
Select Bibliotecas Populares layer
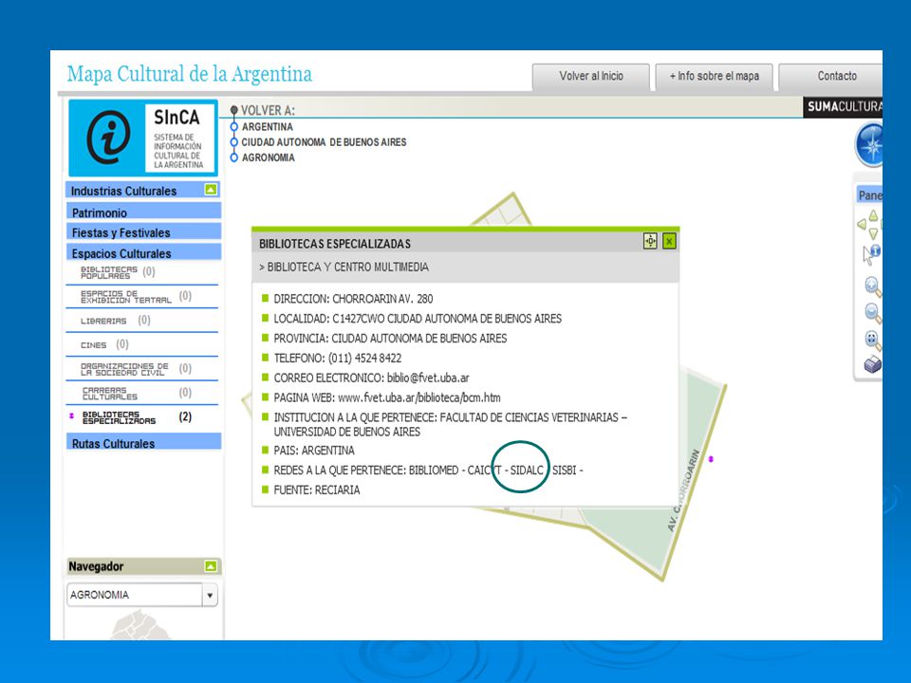(109, 272)
